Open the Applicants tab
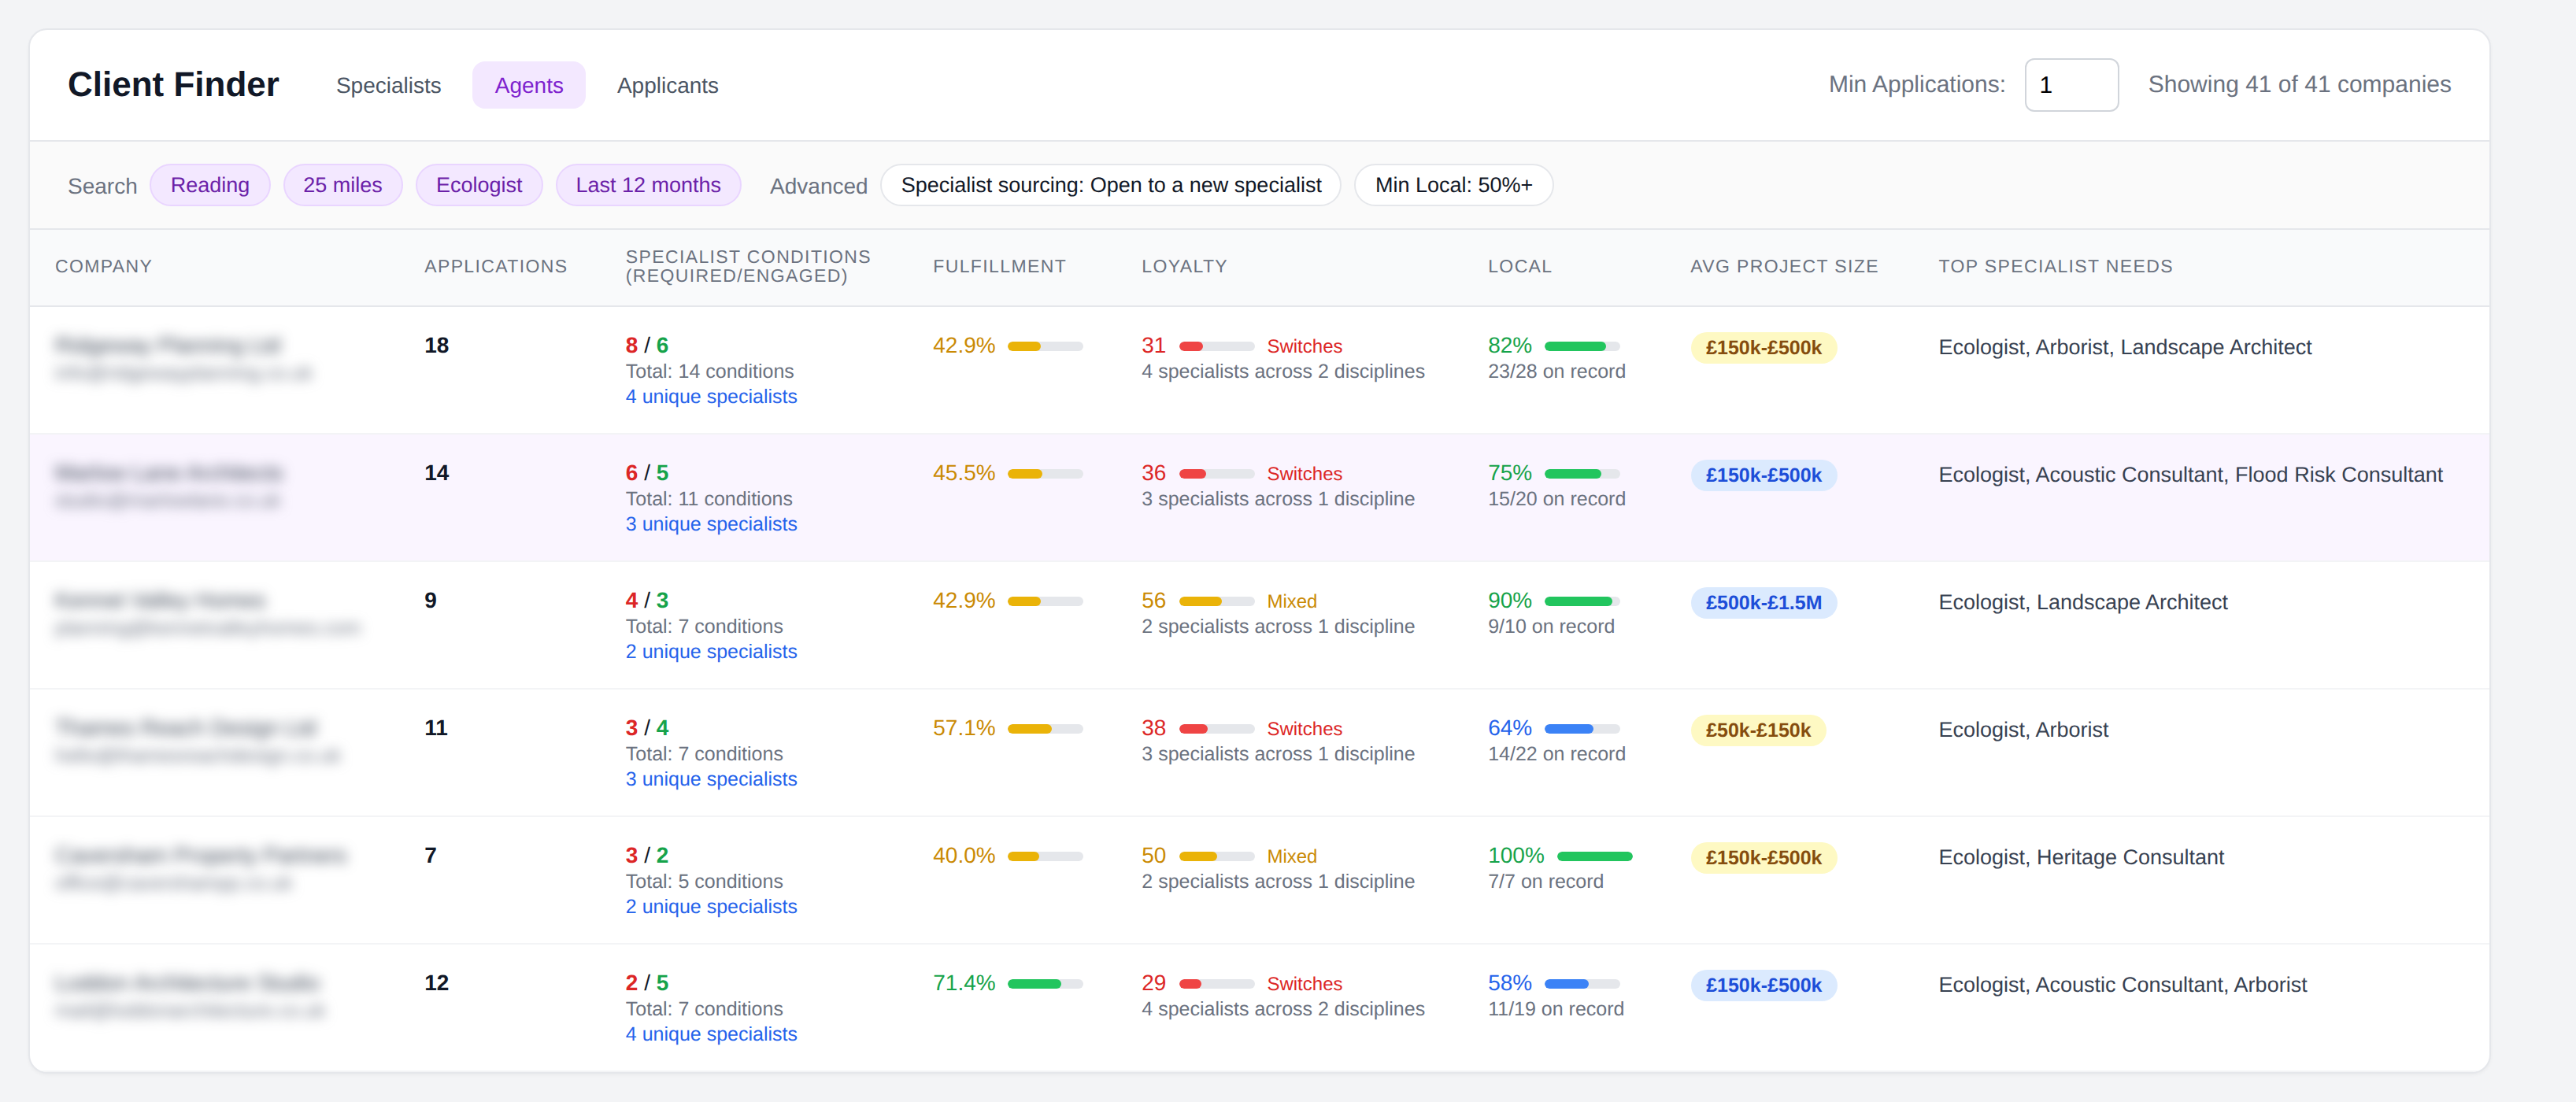2576x1102 pixels. (x=667, y=86)
